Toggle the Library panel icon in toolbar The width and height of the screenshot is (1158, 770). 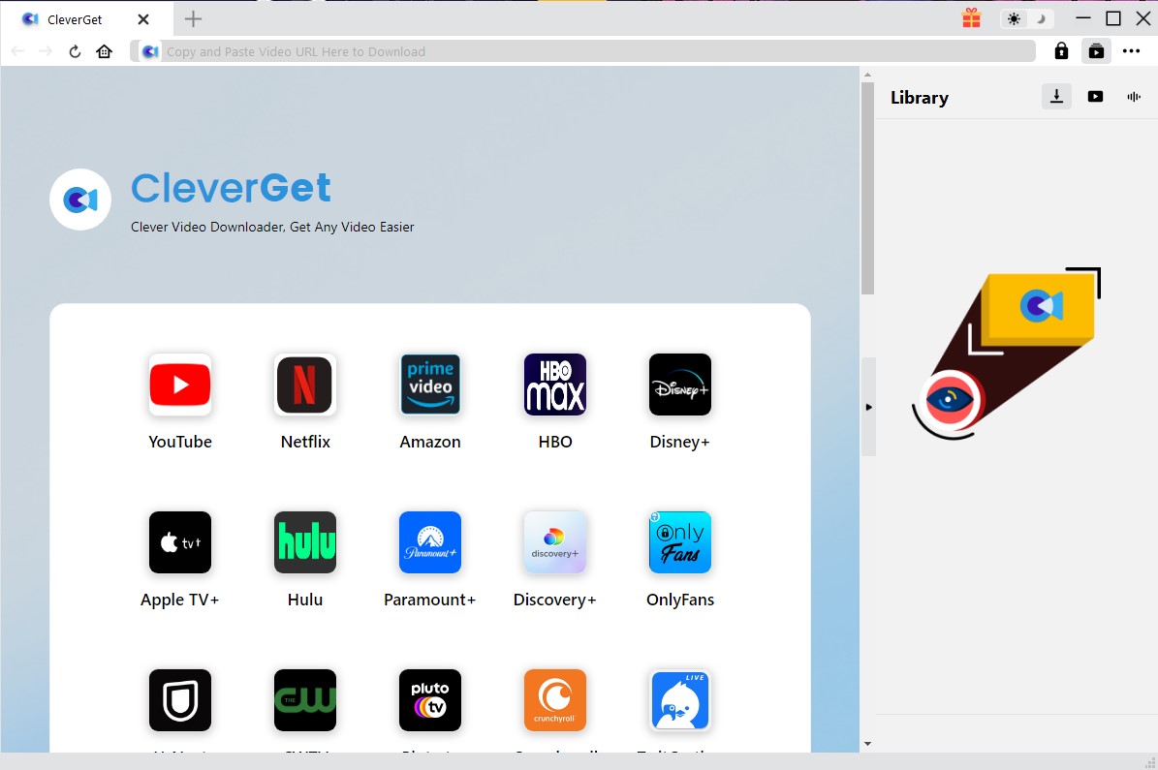tap(1096, 51)
